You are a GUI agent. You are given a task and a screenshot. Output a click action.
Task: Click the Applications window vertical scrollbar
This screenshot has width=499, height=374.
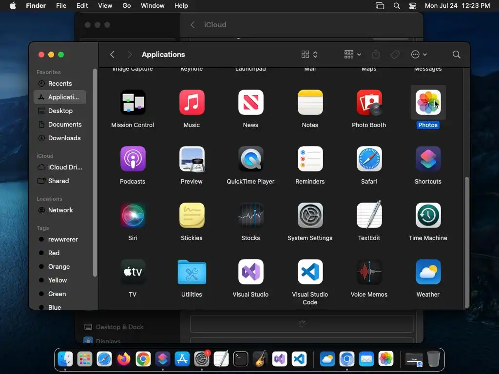[466, 242]
